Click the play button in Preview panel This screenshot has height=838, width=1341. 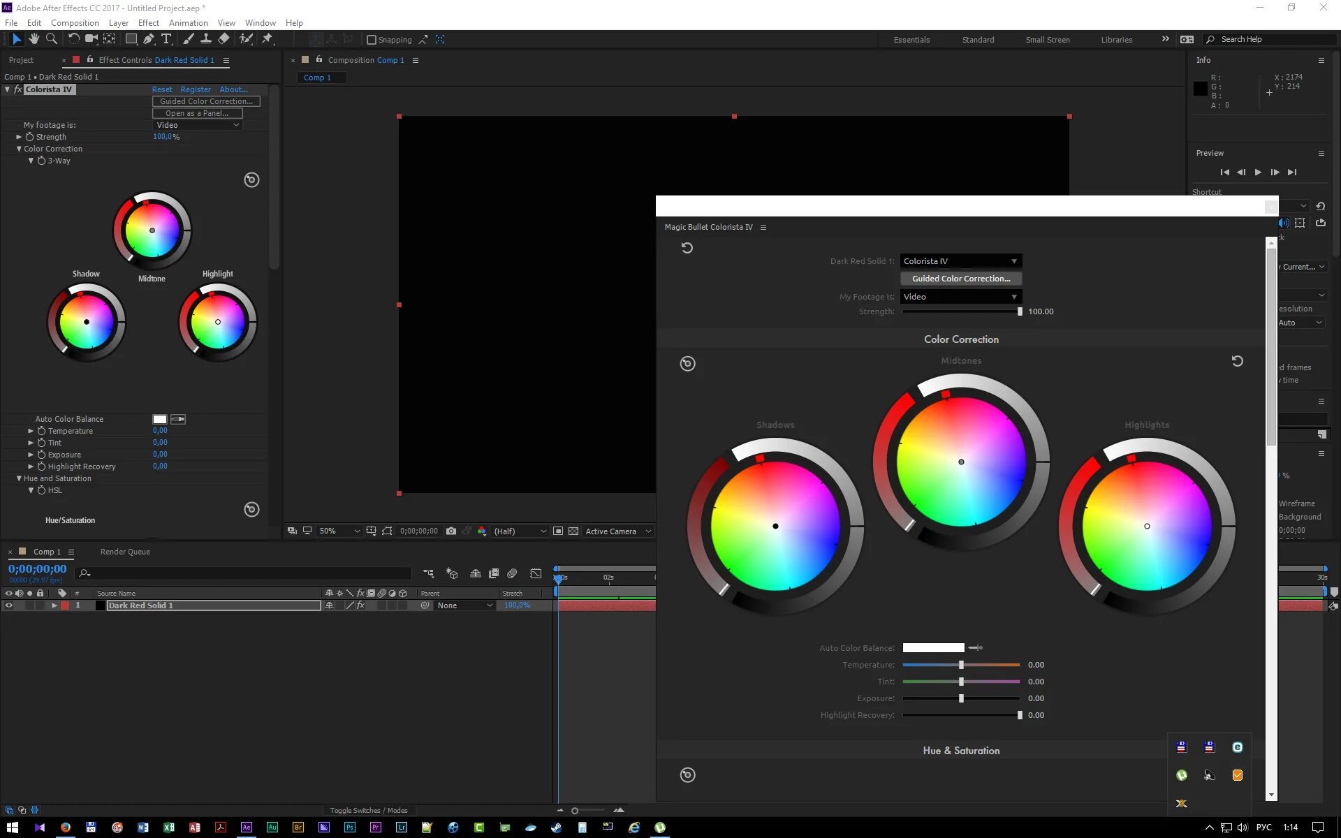[1258, 172]
